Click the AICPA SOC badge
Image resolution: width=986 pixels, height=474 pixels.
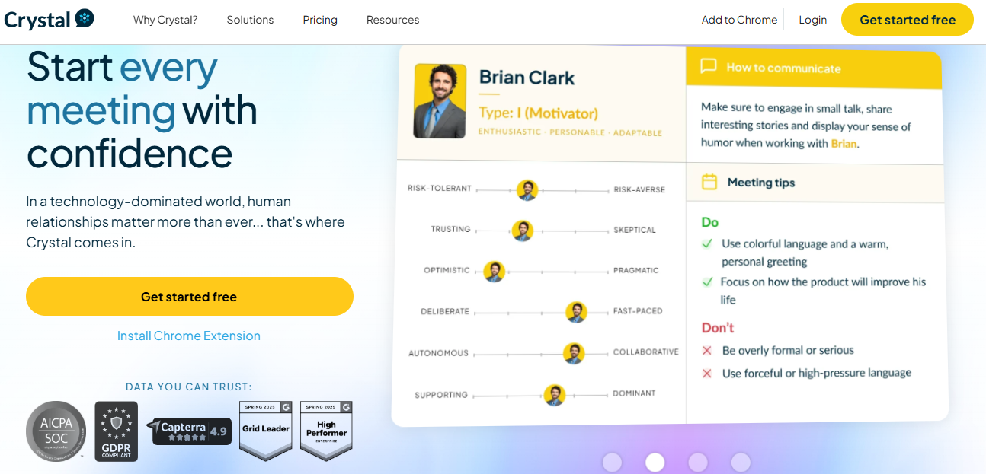click(x=56, y=431)
